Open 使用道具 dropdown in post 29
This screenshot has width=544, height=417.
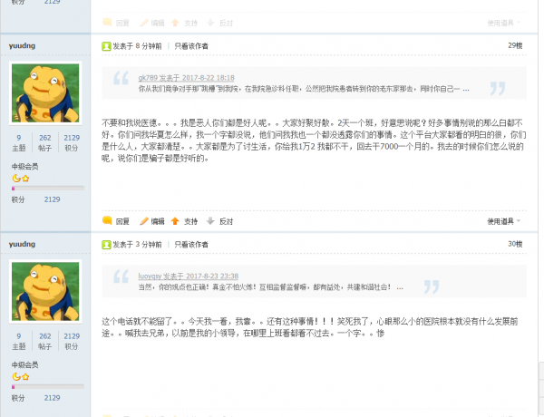click(504, 221)
